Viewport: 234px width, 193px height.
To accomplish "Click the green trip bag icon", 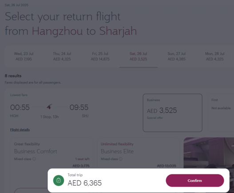I will click(59, 181).
